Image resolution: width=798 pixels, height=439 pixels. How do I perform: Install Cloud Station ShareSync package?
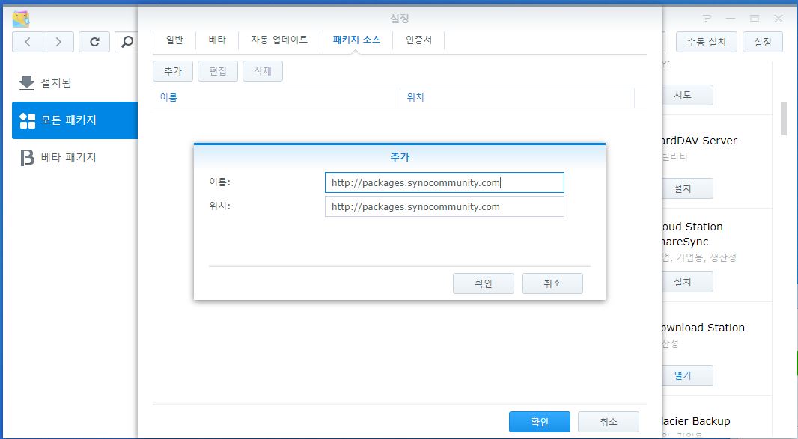coord(687,282)
